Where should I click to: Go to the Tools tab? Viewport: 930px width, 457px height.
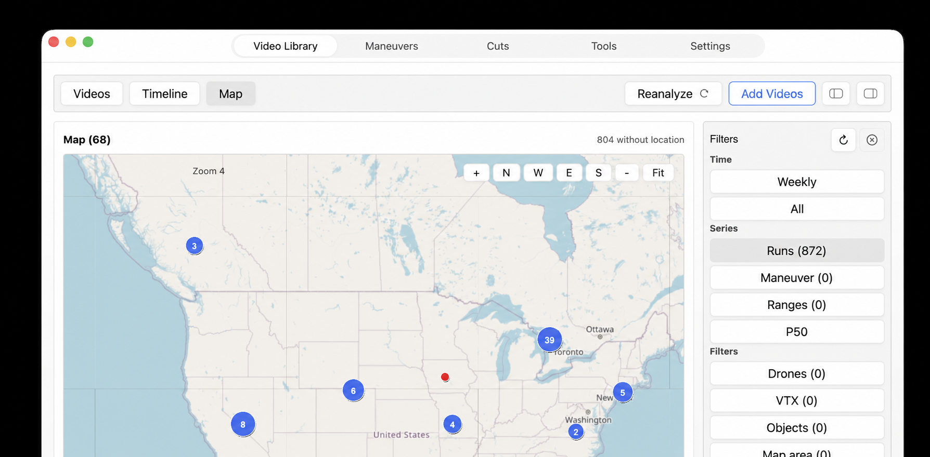pyautogui.click(x=604, y=46)
